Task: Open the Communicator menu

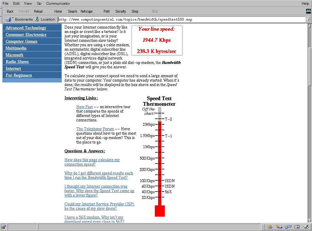Action: click(58, 3)
